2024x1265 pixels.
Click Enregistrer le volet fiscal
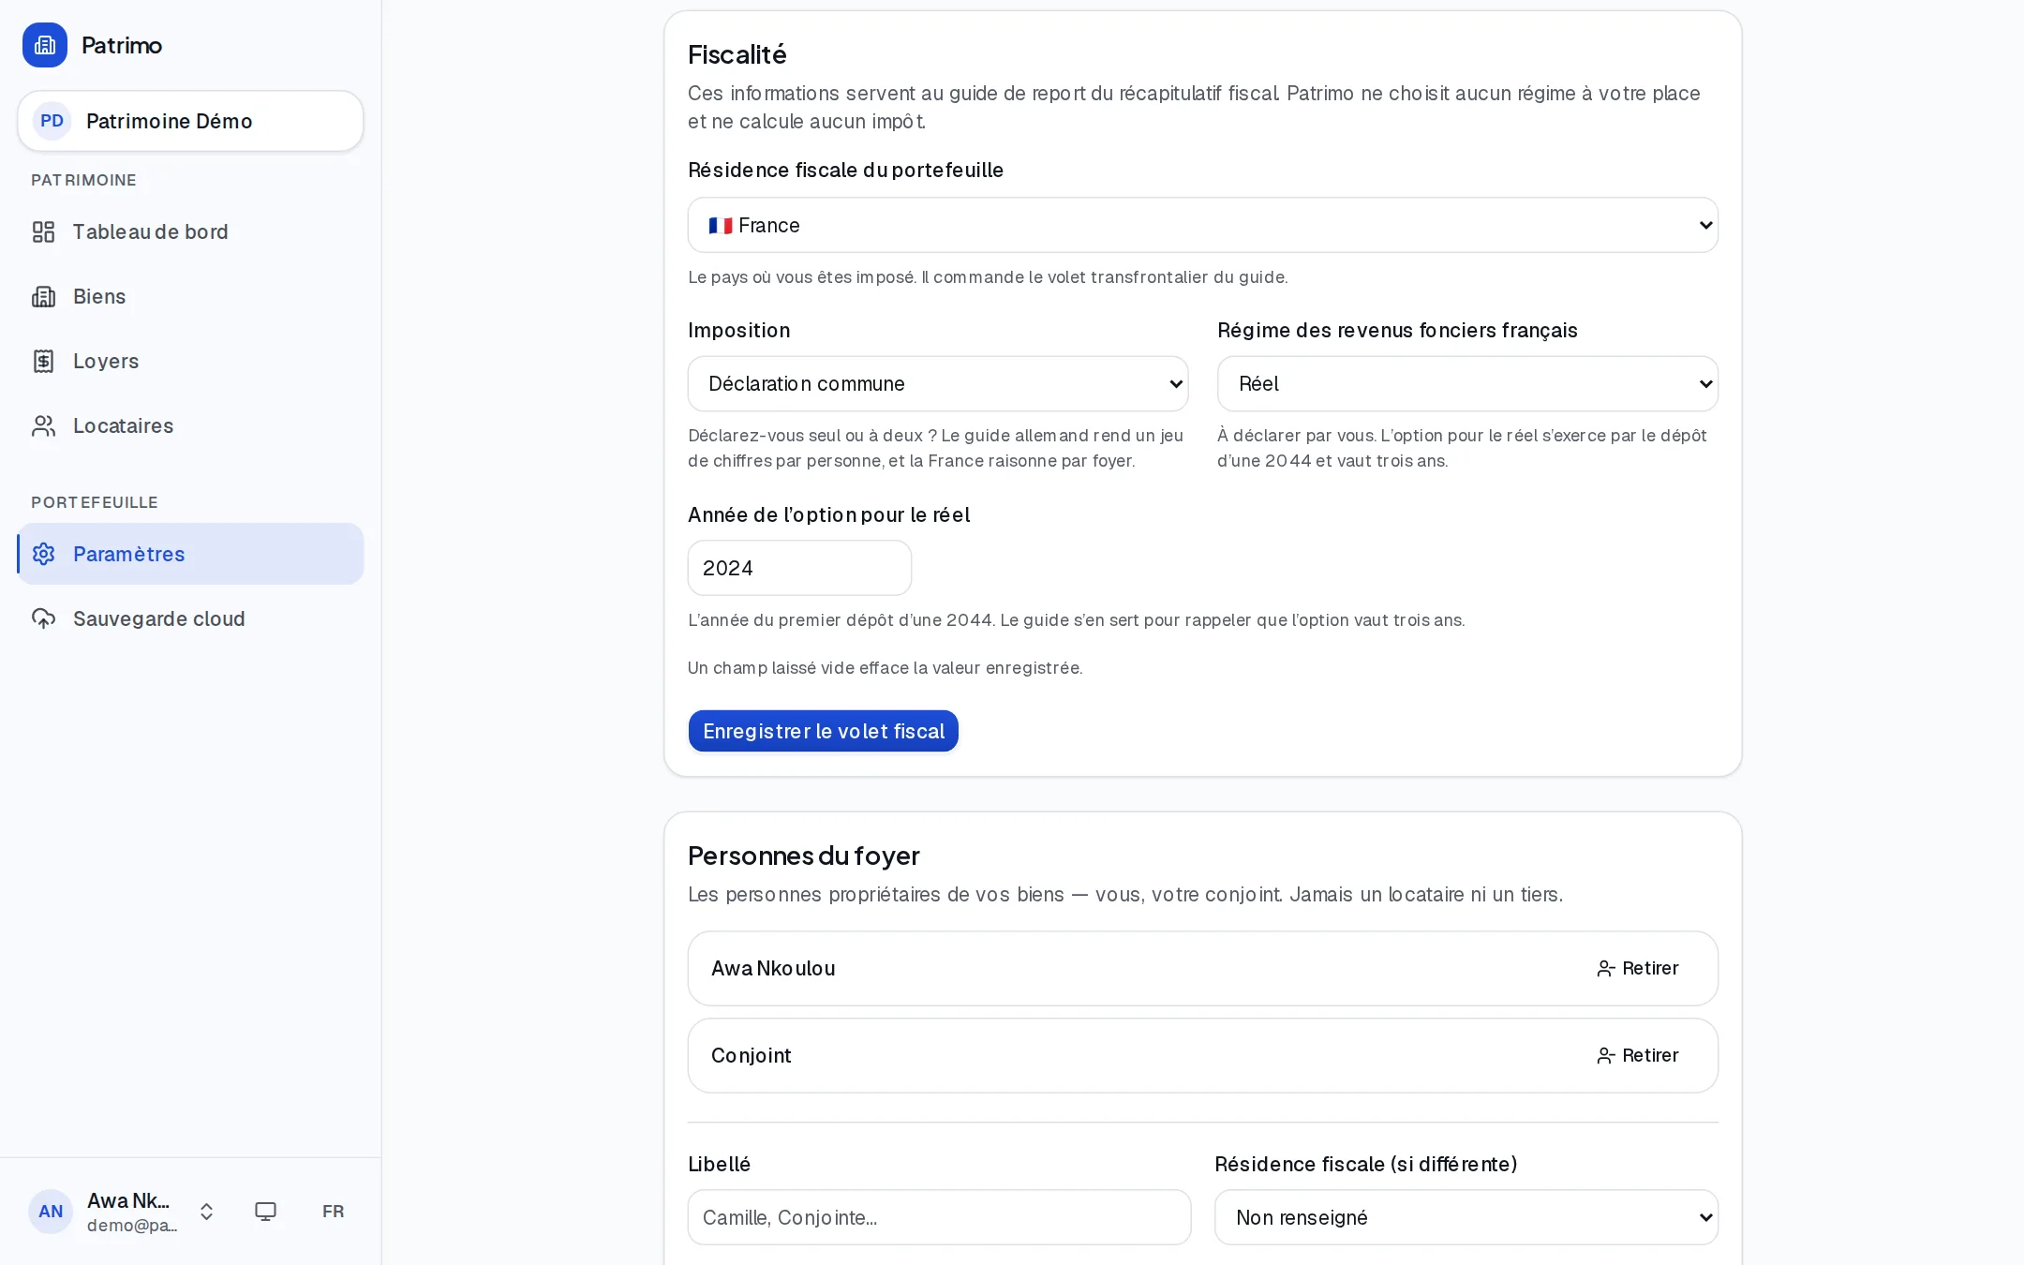click(x=824, y=731)
